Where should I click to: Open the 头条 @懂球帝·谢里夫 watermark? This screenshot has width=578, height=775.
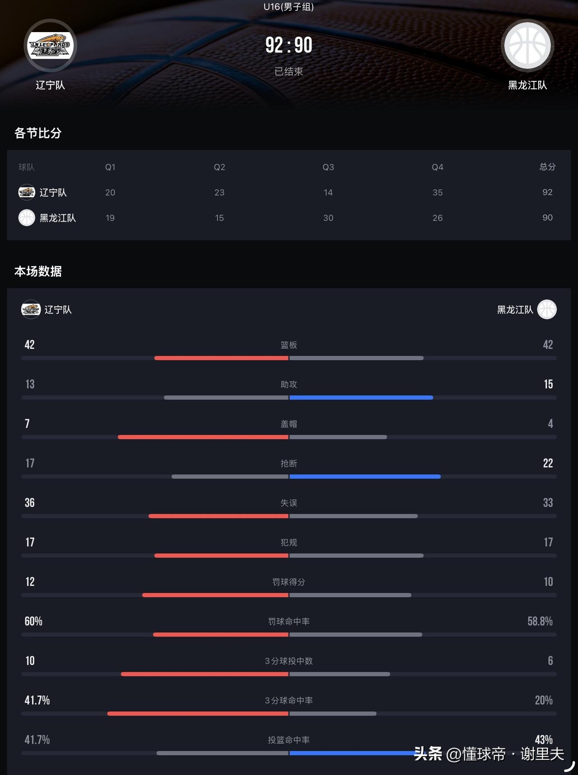coord(489,754)
